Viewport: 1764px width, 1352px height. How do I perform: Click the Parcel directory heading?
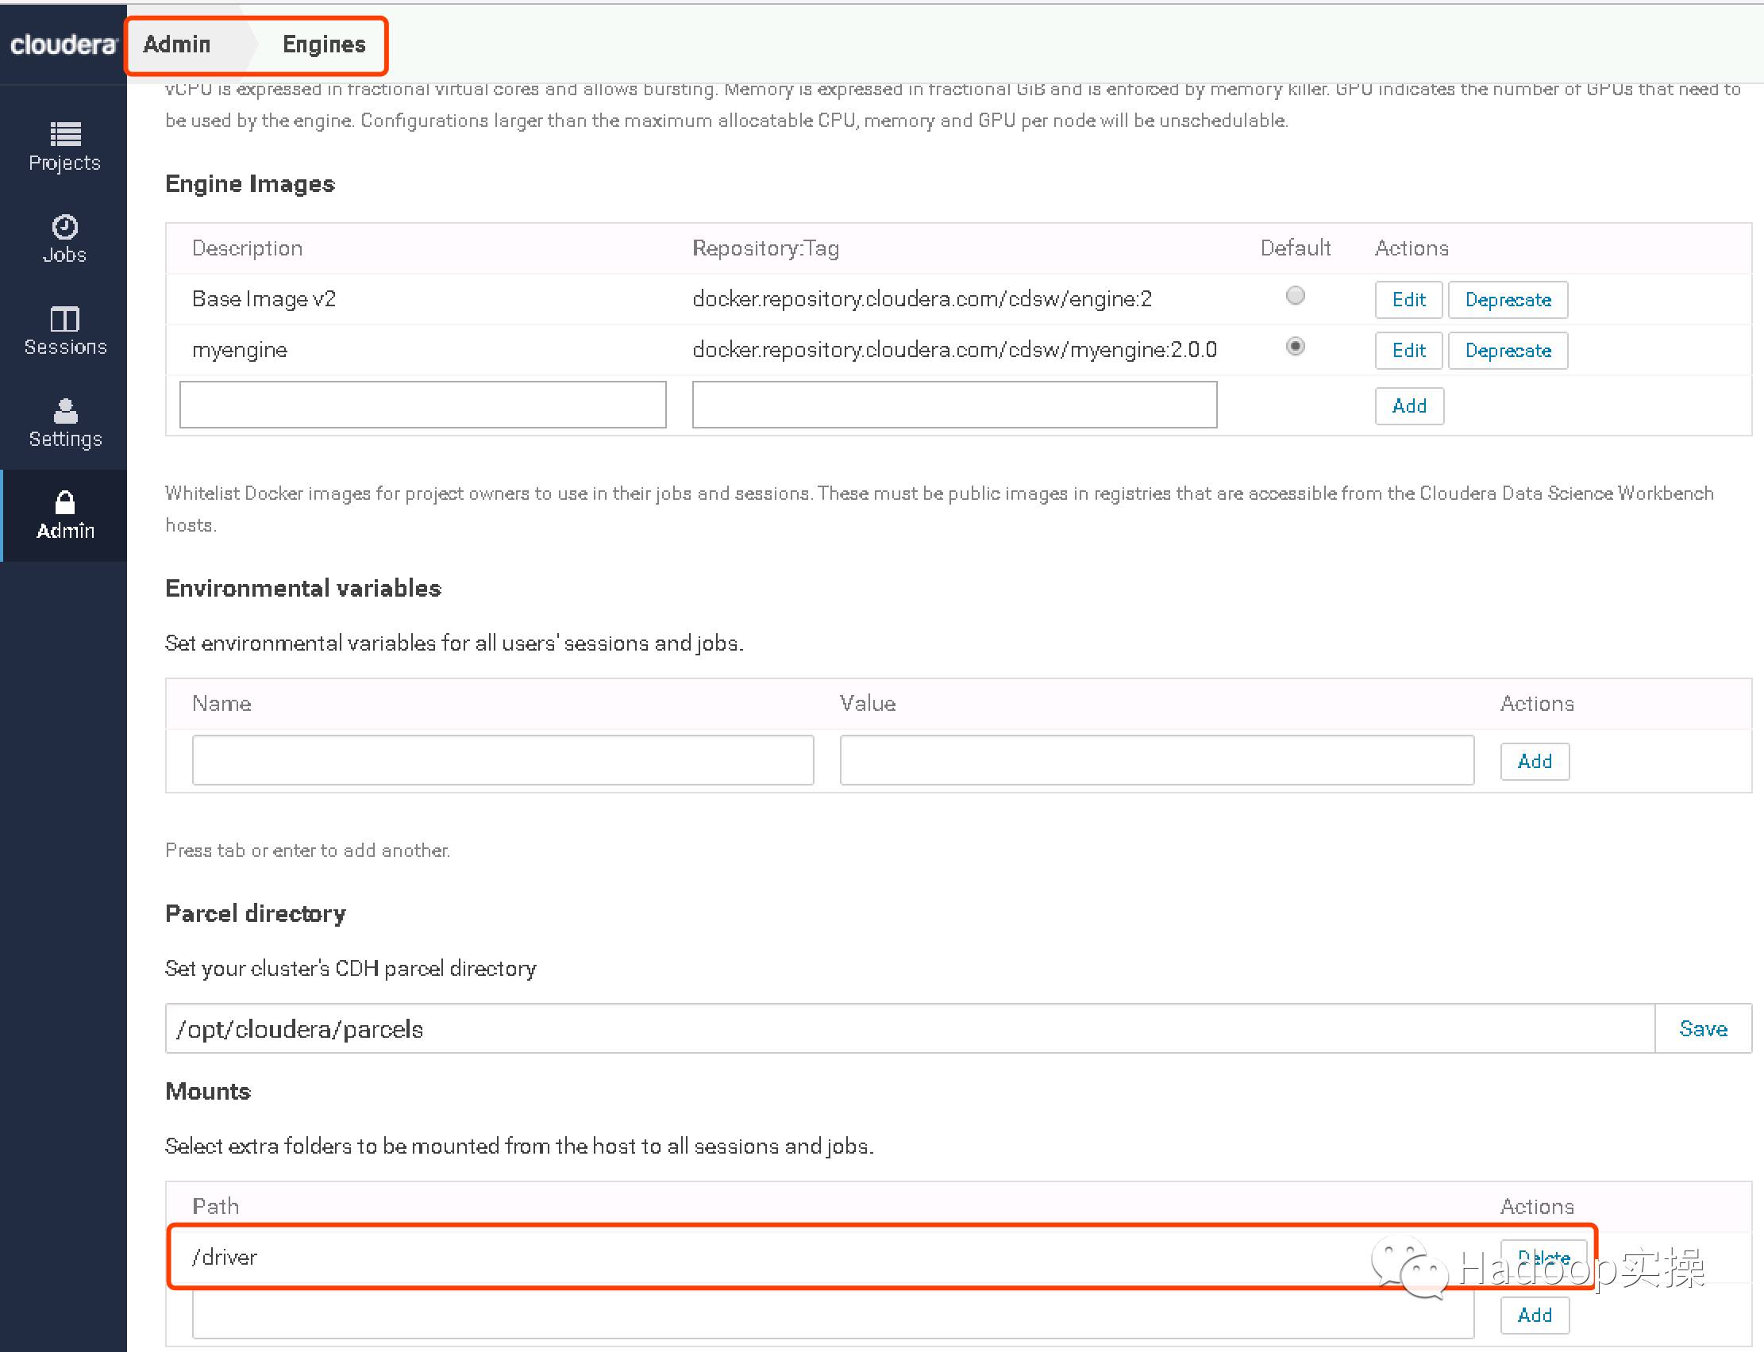pyautogui.click(x=255, y=913)
